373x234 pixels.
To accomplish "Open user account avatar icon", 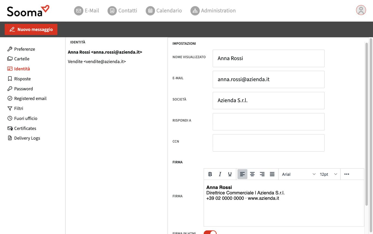I will 361,10.
